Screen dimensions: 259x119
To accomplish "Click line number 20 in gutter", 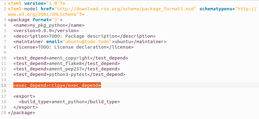I will (3, 113).
